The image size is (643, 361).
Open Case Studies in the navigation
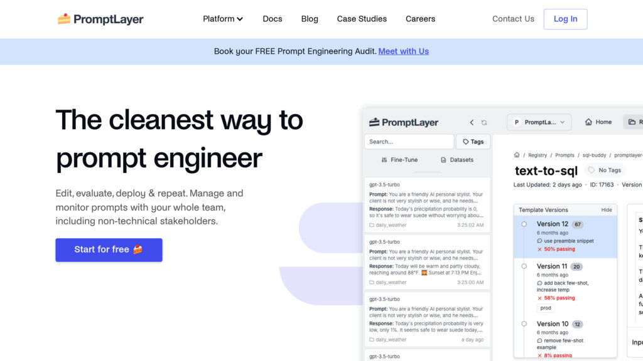[x=362, y=19]
